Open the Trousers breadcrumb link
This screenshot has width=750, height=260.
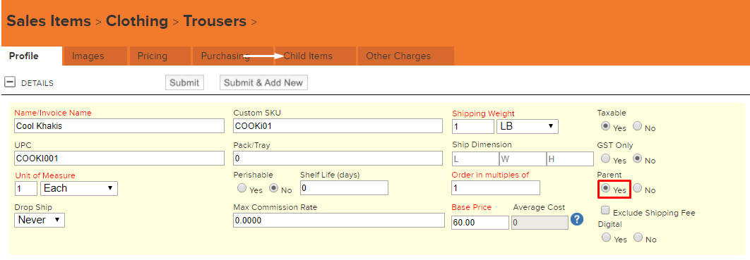tap(215, 21)
